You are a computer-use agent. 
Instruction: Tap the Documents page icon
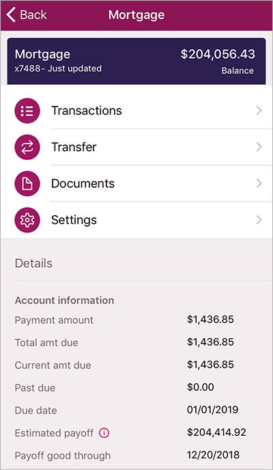coord(27,184)
